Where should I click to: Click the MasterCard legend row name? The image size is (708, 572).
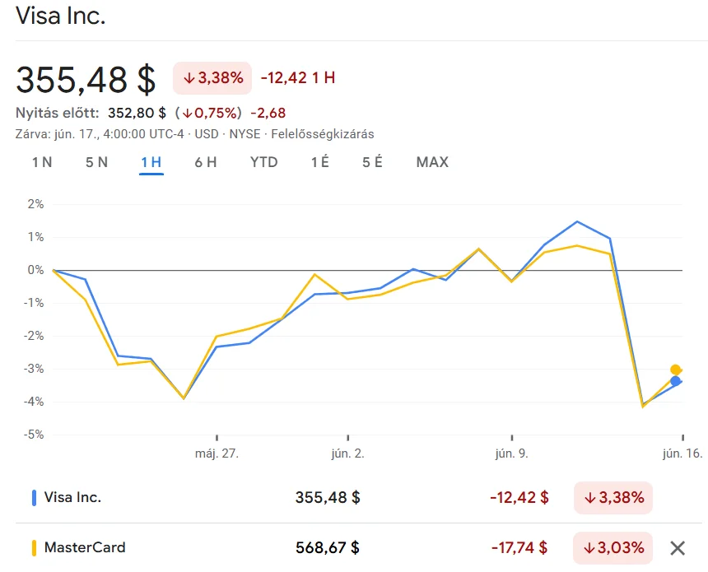coord(85,547)
